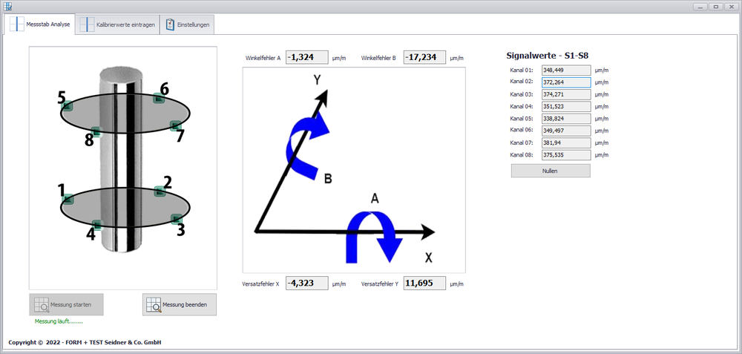Select the Versatzfehler X value field

pos(306,283)
